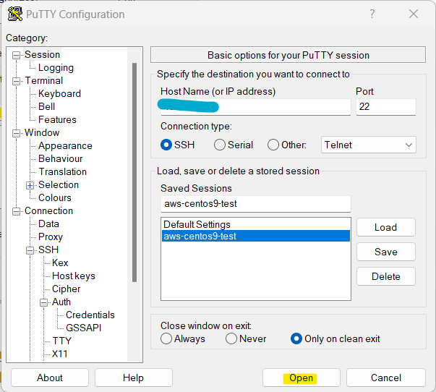
Task: Click the Help button
Action: click(134, 378)
